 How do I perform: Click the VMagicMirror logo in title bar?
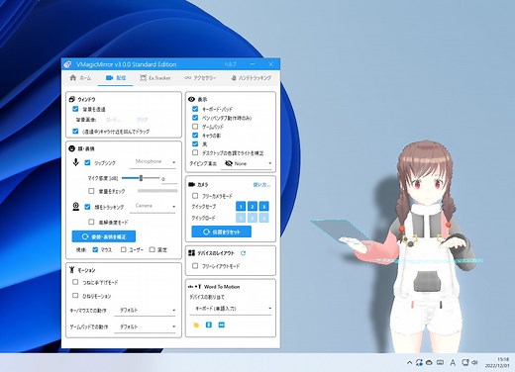click(67, 64)
